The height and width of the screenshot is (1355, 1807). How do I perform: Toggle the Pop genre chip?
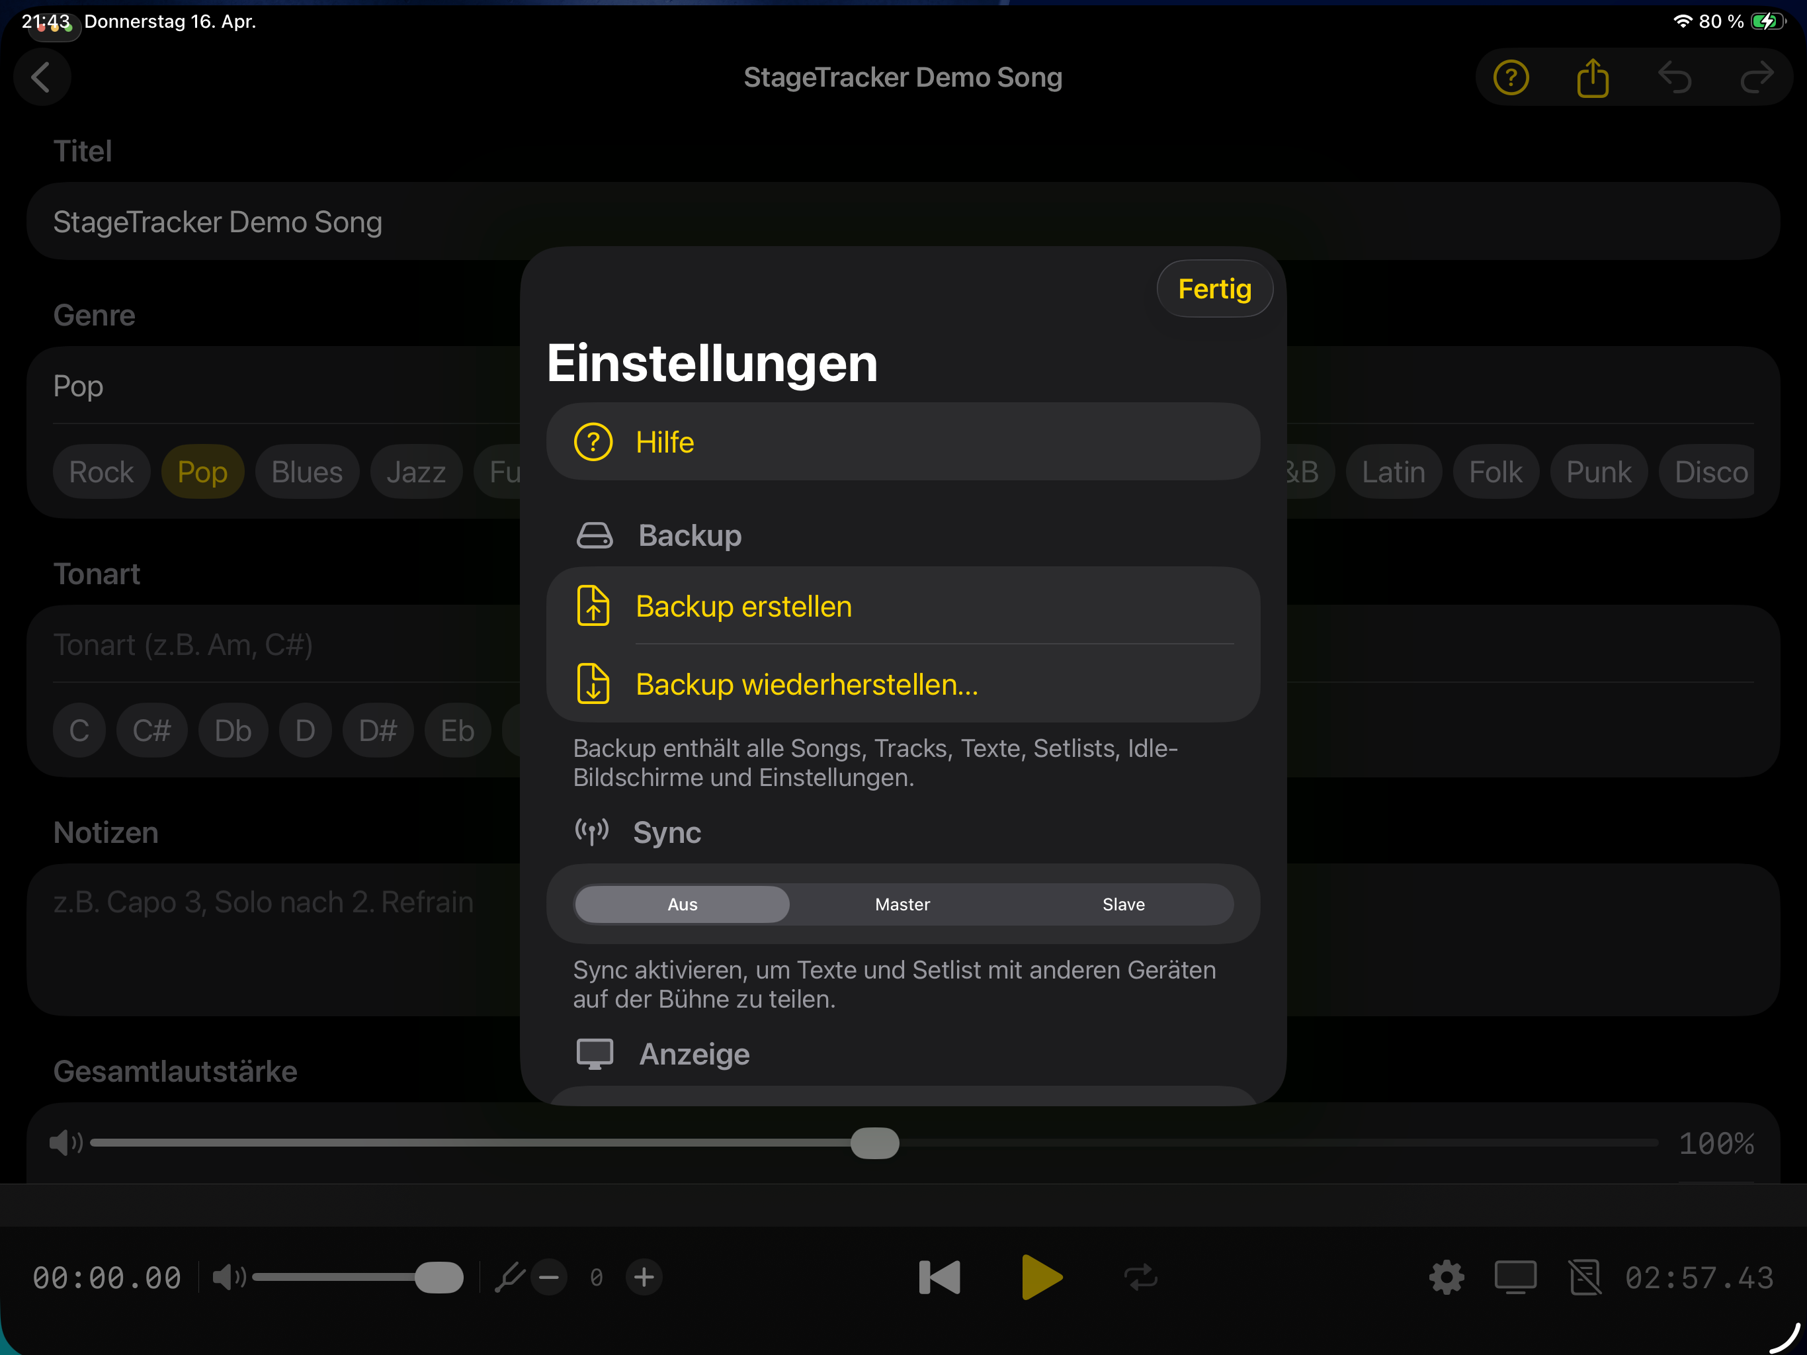pos(202,472)
